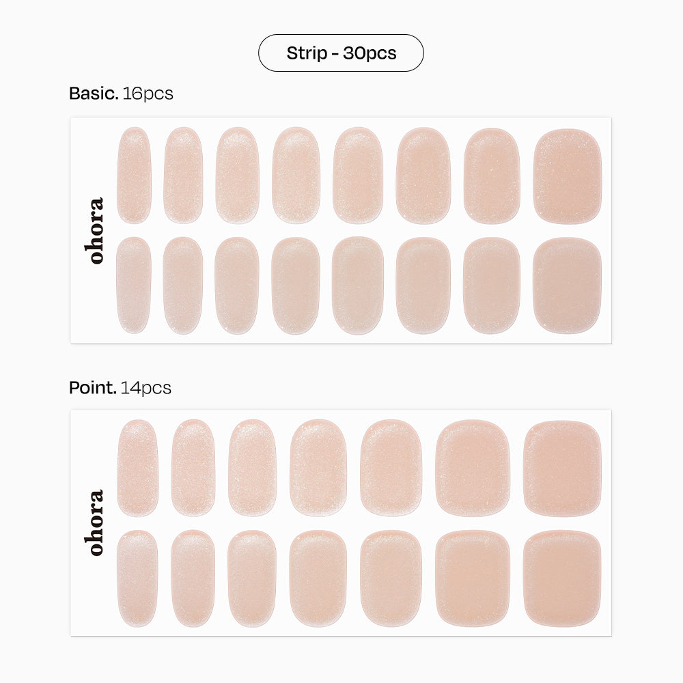Click the "Strip - 30pcs" pill button
The width and height of the screenshot is (683, 683).
click(x=341, y=53)
